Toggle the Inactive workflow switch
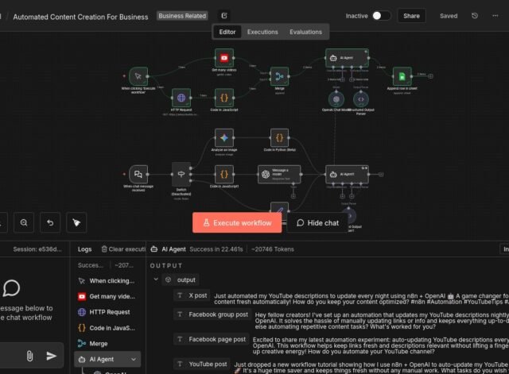The width and height of the screenshot is (509, 374). [x=381, y=16]
